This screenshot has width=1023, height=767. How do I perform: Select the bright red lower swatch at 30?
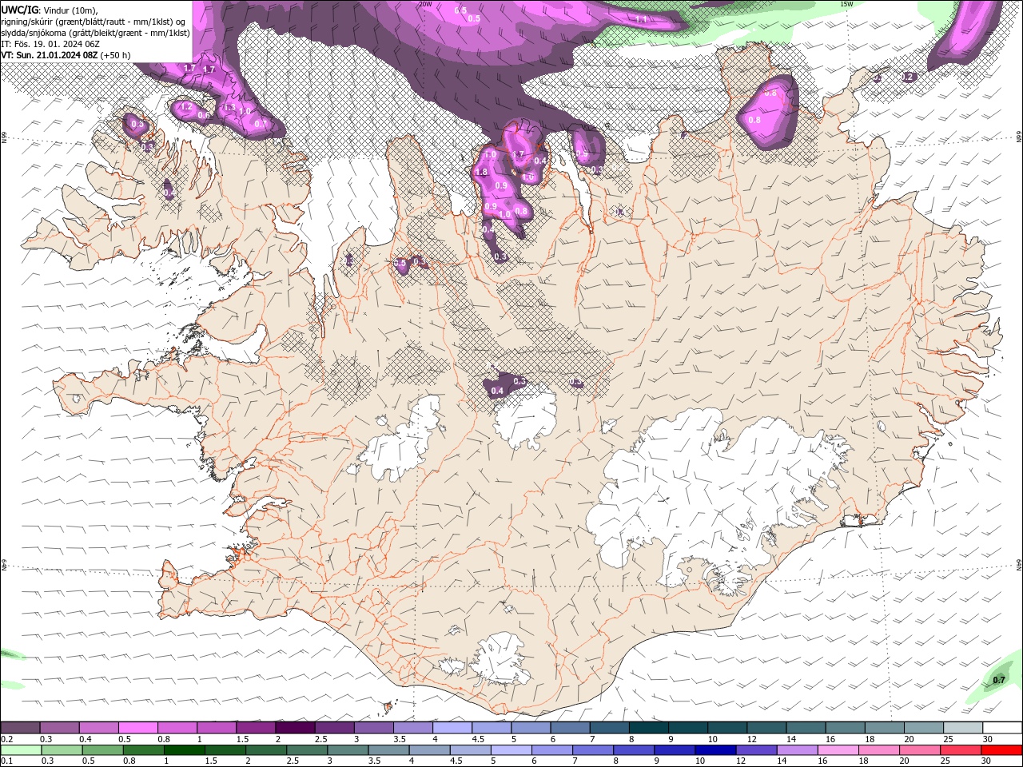1001,750
